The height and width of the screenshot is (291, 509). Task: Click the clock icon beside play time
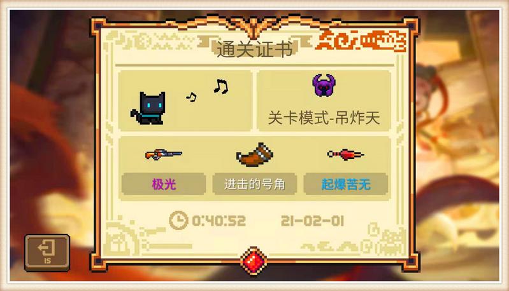(178, 220)
